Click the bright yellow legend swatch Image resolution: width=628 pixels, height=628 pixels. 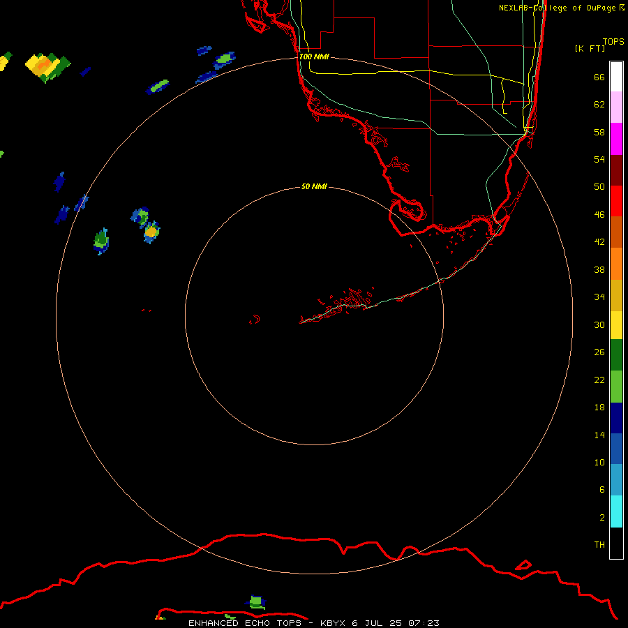616,325
